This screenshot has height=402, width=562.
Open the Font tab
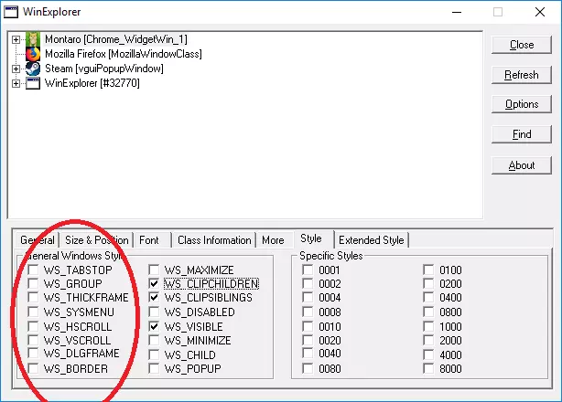click(x=149, y=240)
